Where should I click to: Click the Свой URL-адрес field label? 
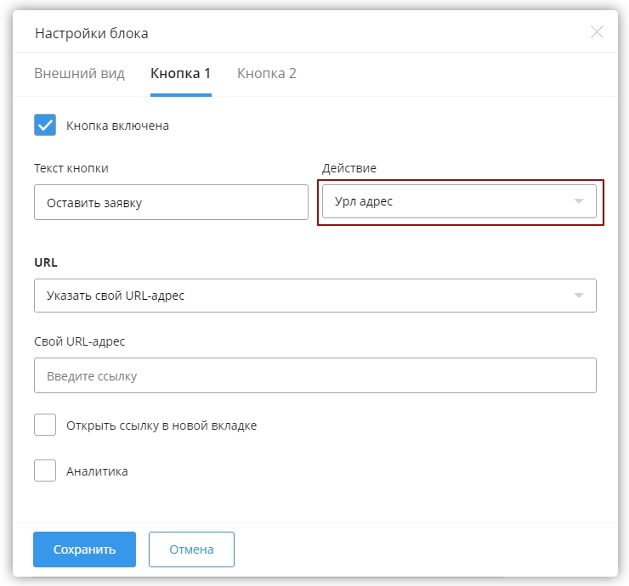click(79, 341)
